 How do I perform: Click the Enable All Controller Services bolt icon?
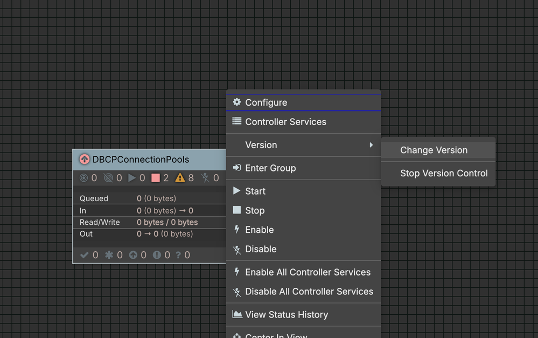pos(237,272)
